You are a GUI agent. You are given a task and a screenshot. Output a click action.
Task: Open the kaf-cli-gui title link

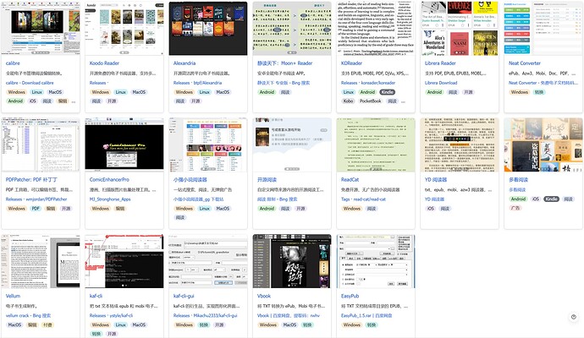tap(184, 296)
